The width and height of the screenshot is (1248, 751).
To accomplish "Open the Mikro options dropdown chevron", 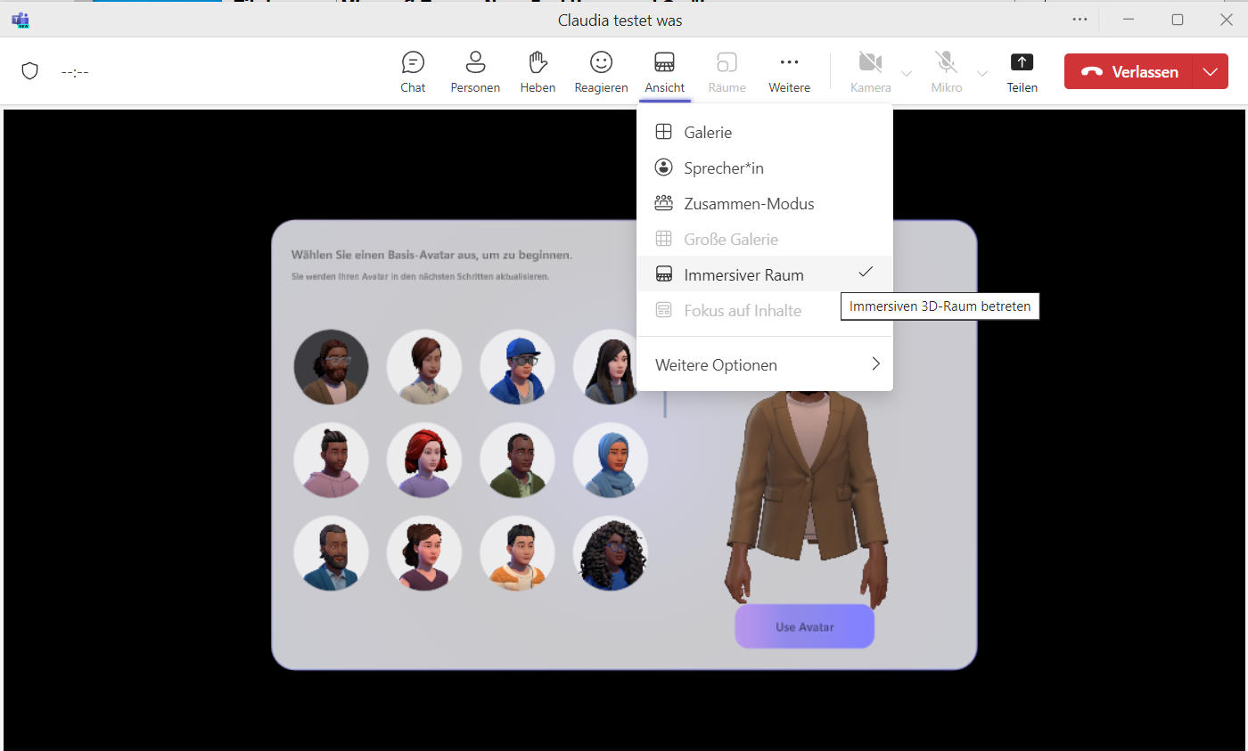I will (x=982, y=73).
